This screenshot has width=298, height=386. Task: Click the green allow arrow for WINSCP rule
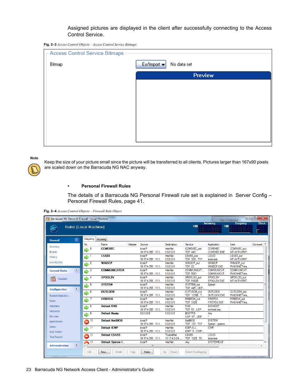87,264
